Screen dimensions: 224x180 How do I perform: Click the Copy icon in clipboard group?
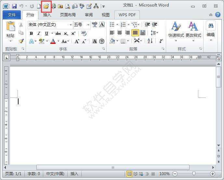(21, 33)
